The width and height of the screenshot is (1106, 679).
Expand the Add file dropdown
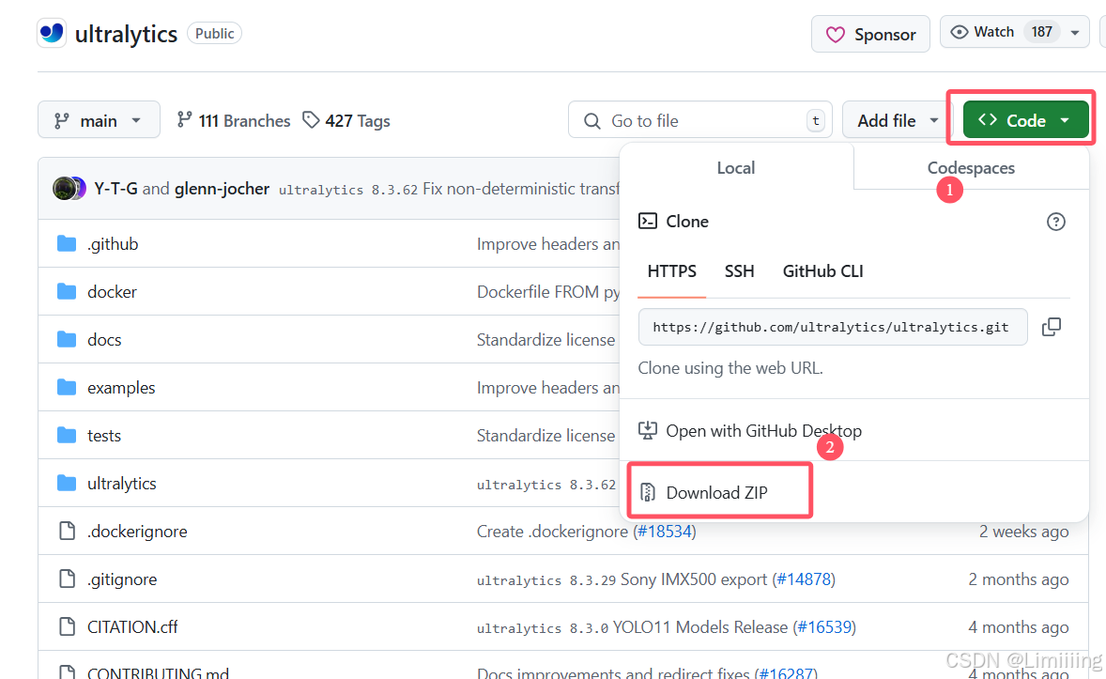[x=898, y=121]
